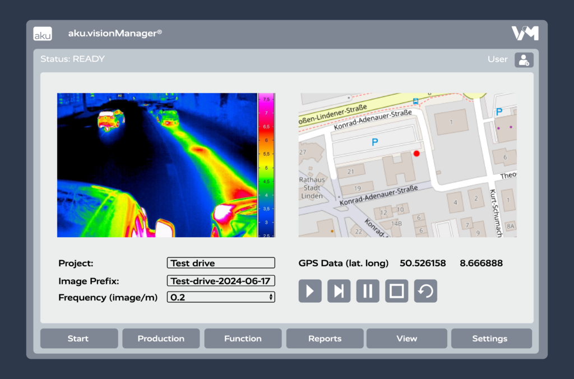Open the Production menu
The height and width of the screenshot is (379, 574).
(161, 339)
